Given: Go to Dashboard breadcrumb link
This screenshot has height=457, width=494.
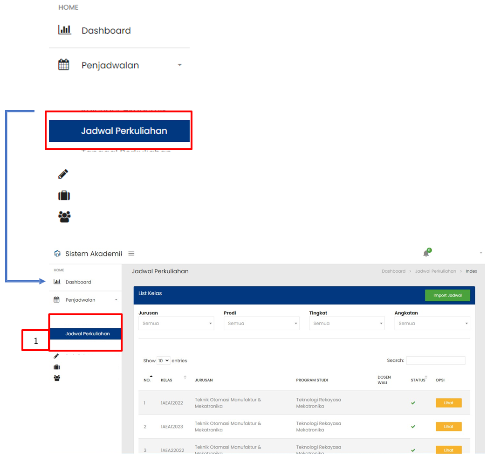Looking at the screenshot, I should click(393, 271).
